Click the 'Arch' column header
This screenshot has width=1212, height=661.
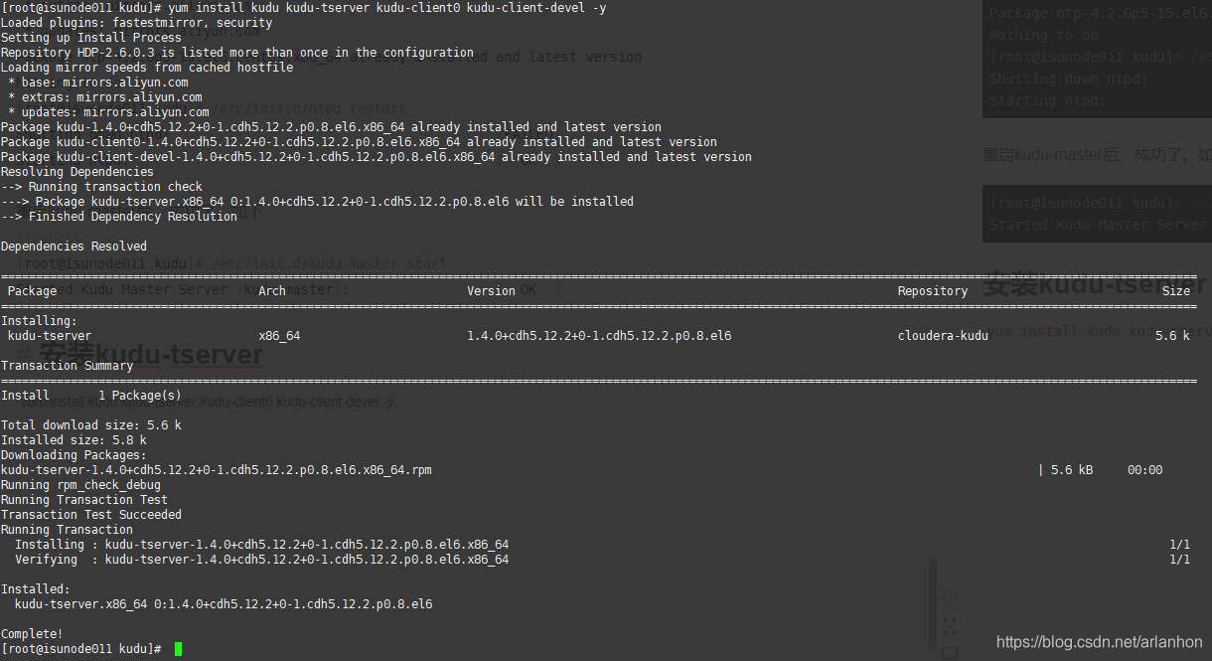(x=272, y=291)
